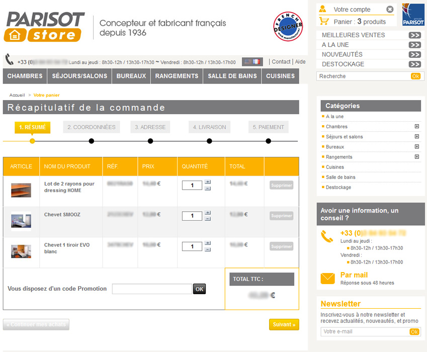Open the RANGEMENTS menu
This screenshot has height=352, width=427.
point(177,76)
